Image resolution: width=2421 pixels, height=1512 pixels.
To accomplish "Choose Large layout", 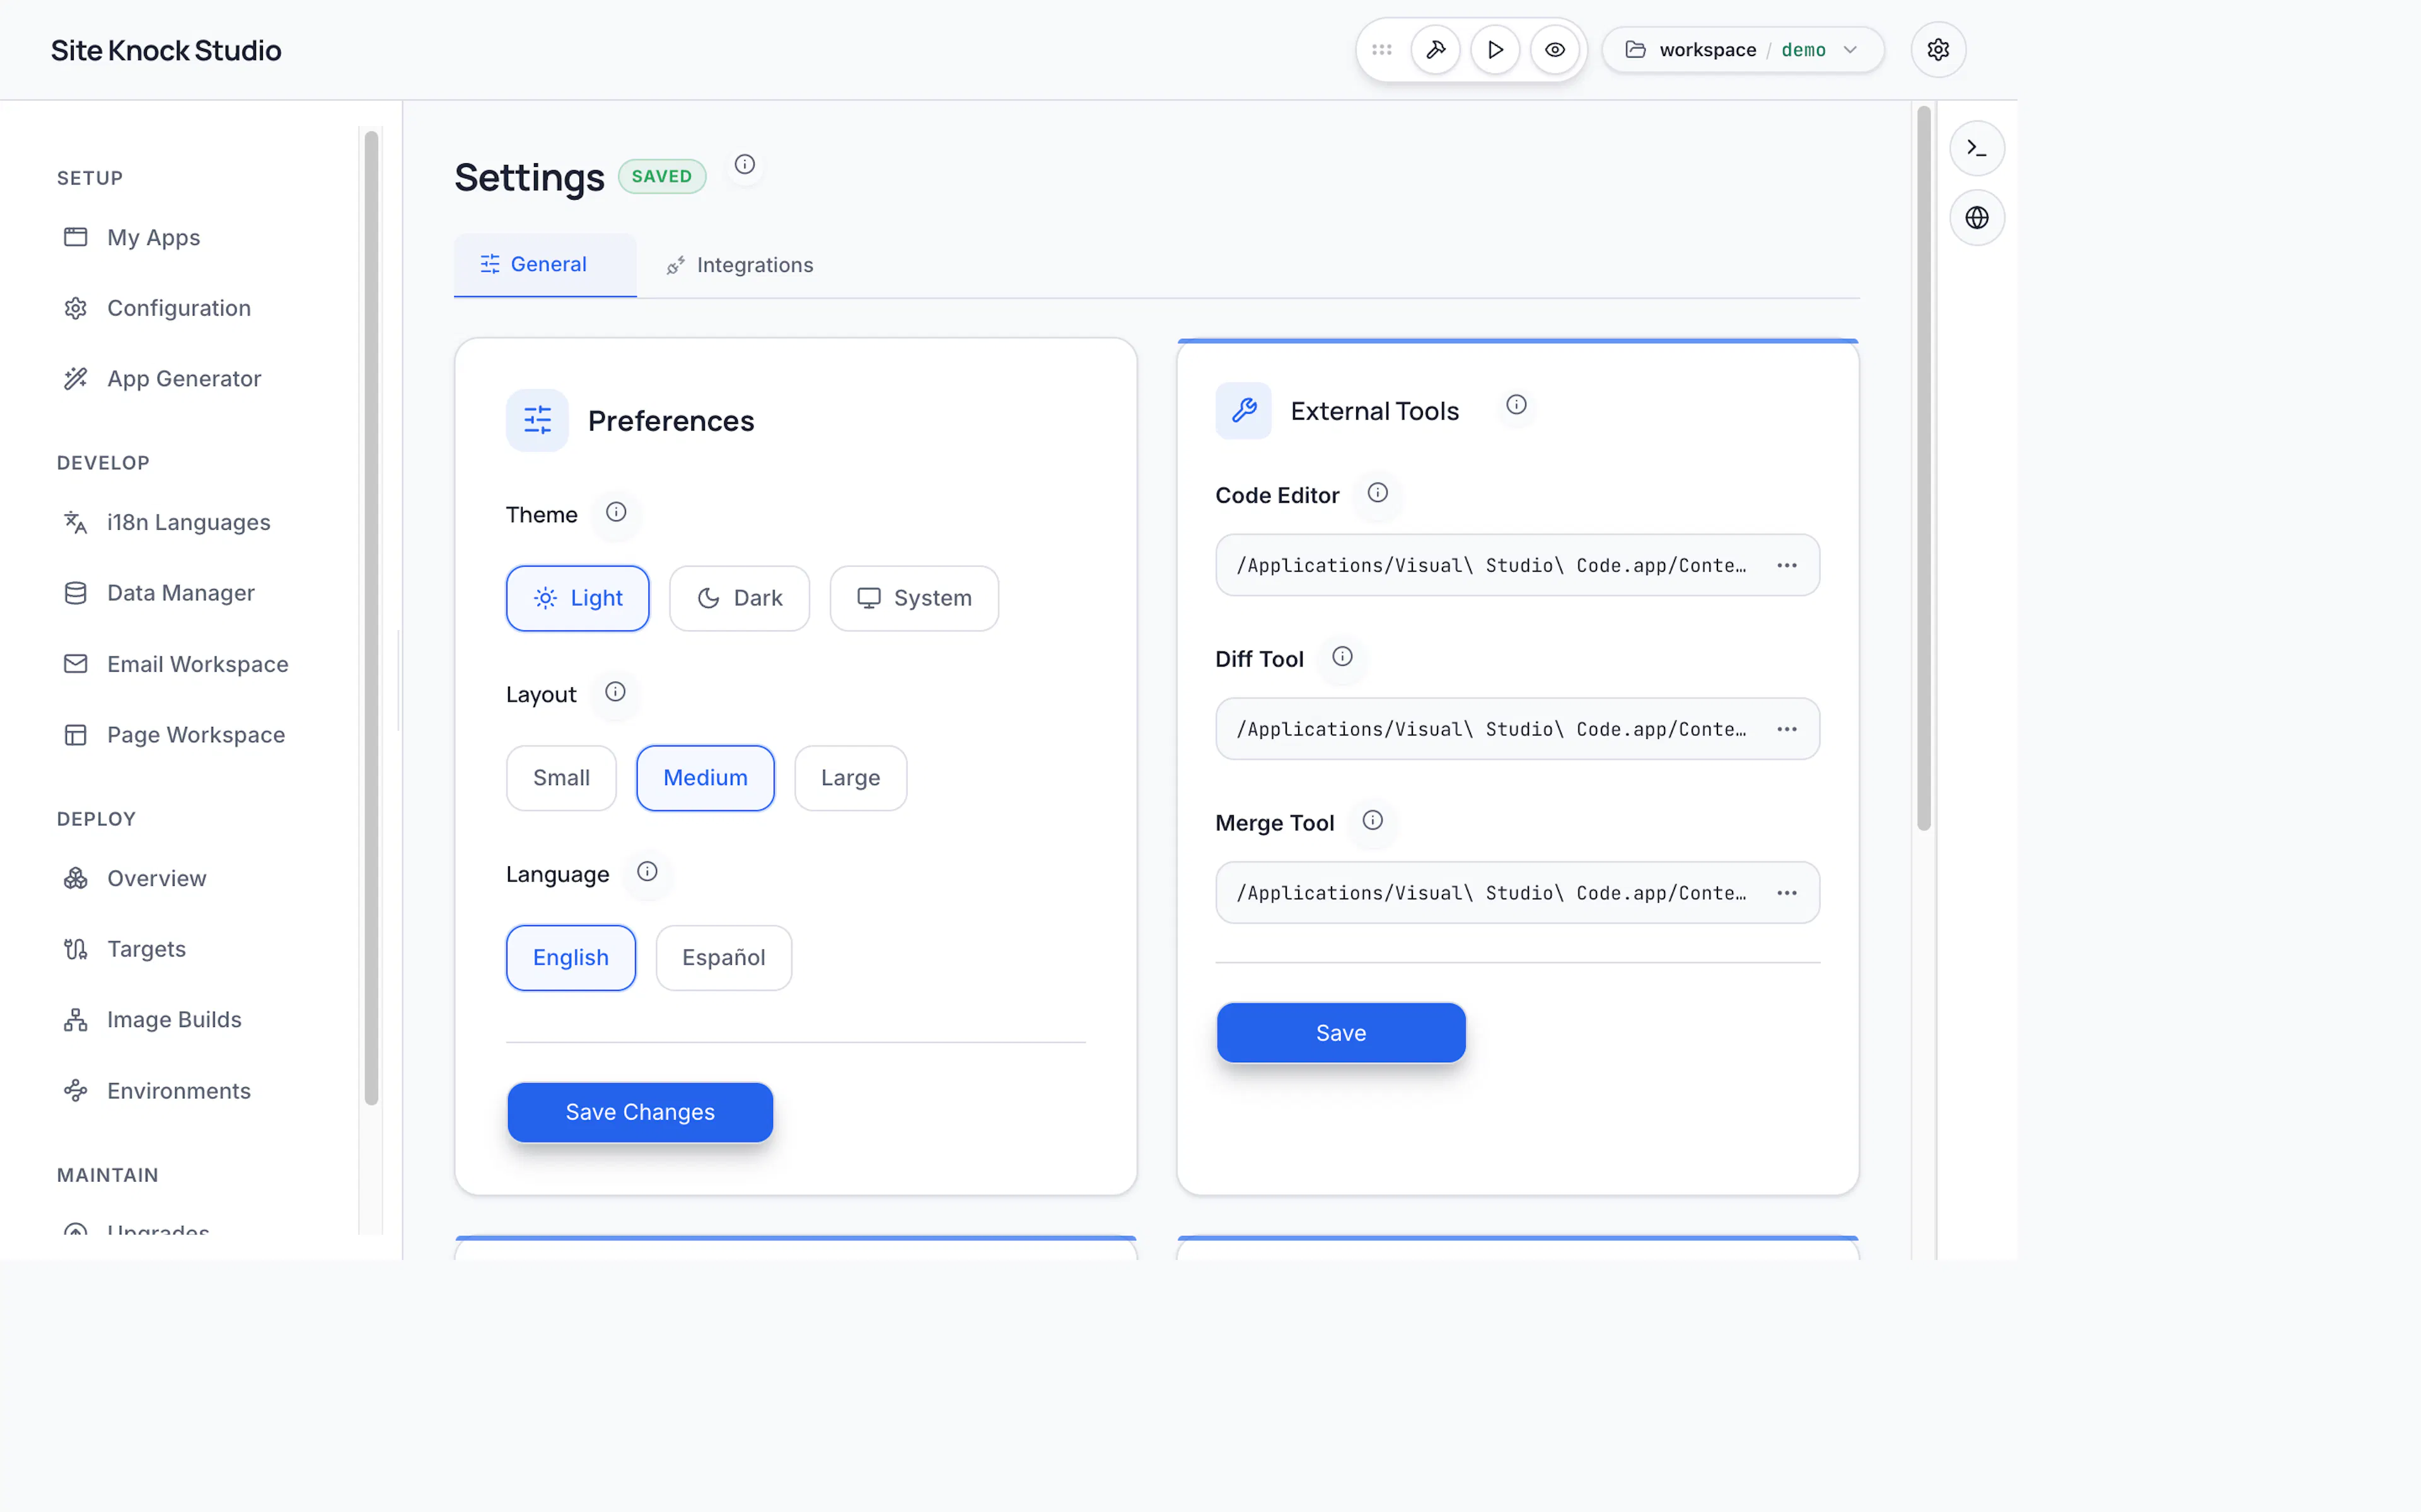I will (851, 779).
